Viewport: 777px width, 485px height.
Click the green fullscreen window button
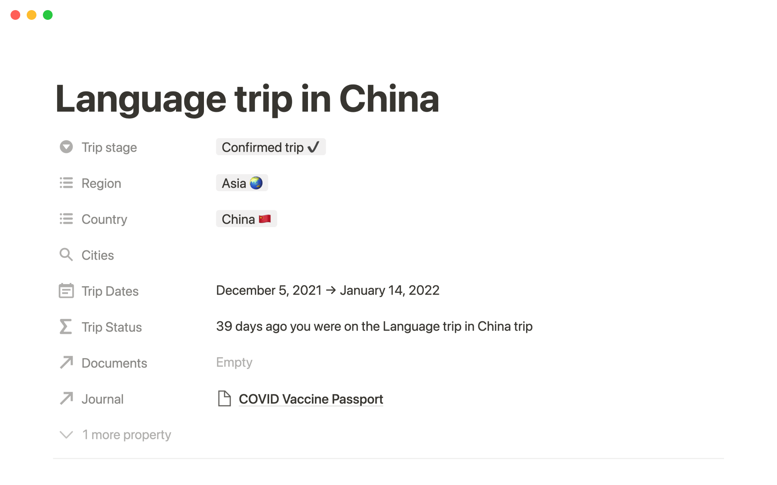(48, 15)
